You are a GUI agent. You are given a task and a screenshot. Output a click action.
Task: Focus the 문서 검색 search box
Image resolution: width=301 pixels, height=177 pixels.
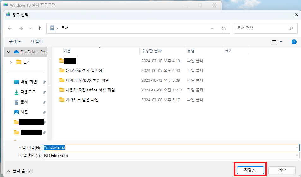pyautogui.click(x=266, y=28)
